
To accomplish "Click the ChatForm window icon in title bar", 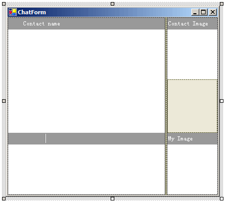I will pos(13,12).
